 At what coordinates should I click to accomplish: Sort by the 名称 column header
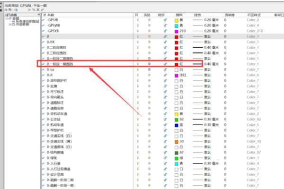pyautogui.click(x=51, y=15)
